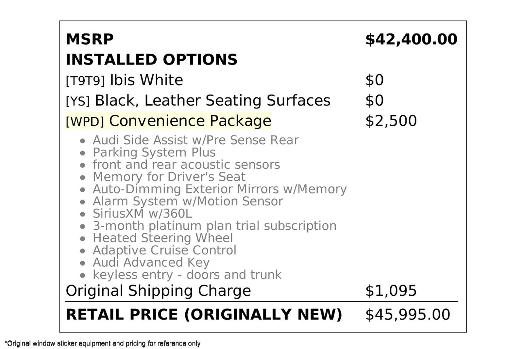Click the Original Shipping Charge line
The width and height of the screenshot is (523, 349).
158,291
